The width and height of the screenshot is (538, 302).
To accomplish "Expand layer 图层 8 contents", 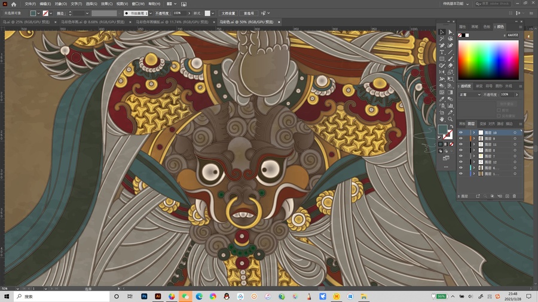I will [x=474, y=150].
